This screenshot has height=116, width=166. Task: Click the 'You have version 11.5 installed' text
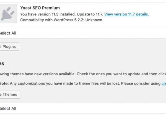click(x=48, y=14)
